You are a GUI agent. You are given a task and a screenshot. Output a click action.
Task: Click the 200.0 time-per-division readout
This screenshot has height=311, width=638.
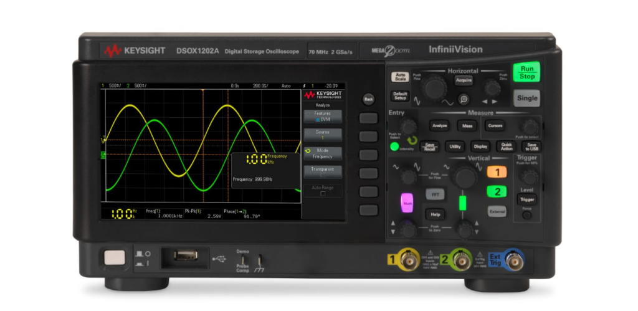[260, 86]
